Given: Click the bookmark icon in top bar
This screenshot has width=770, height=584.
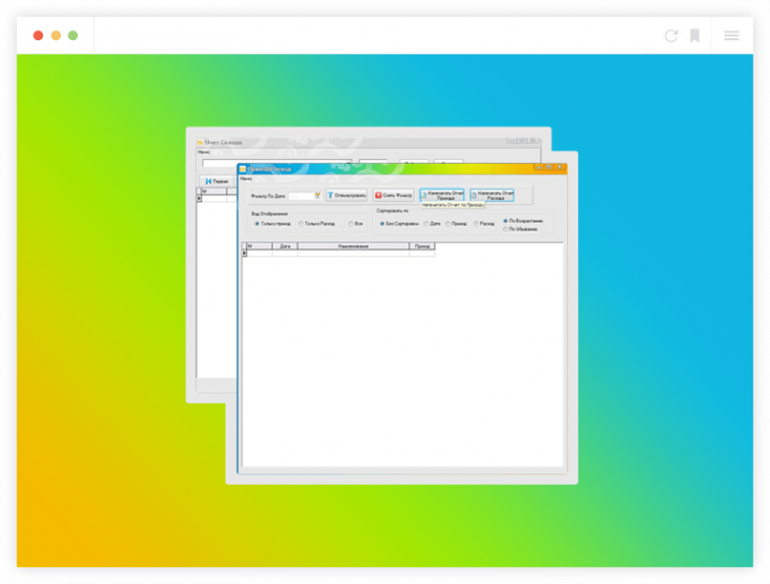Looking at the screenshot, I should [x=694, y=35].
